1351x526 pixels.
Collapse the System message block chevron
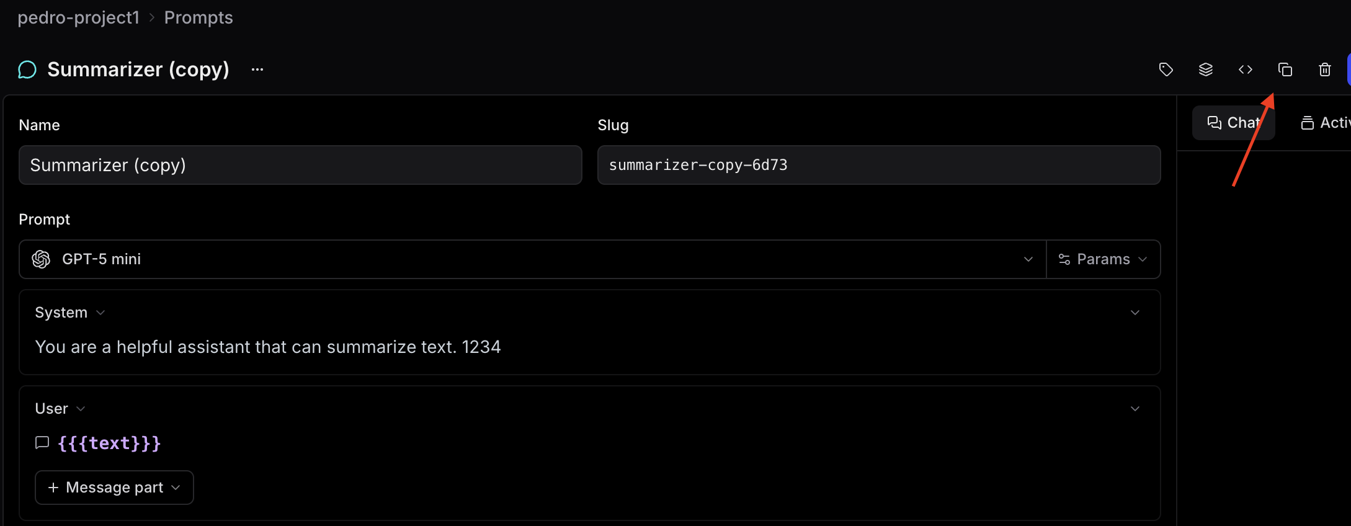1135,313
